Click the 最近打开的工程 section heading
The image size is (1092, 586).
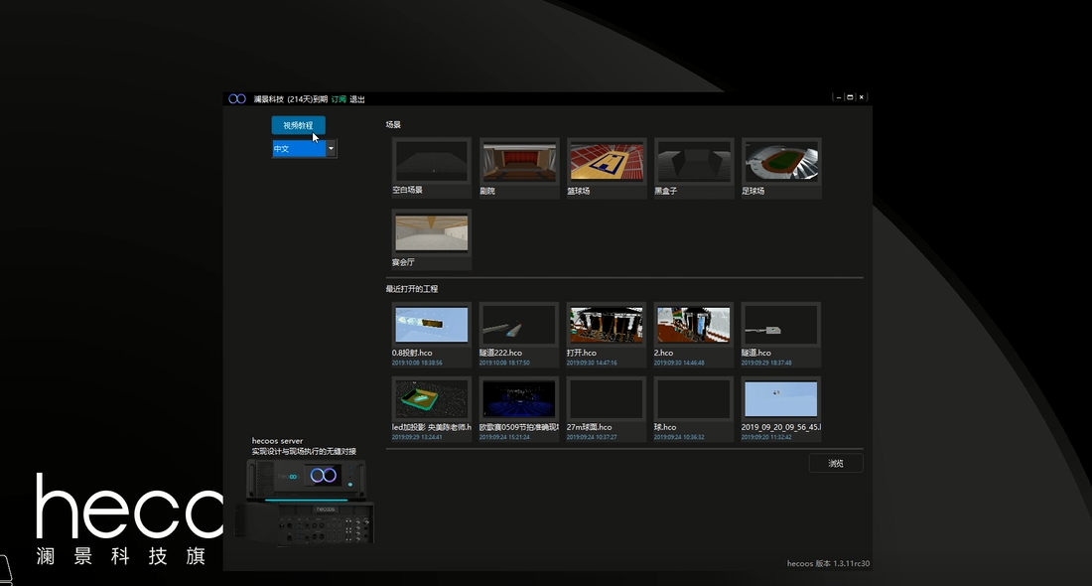(412, 288)
